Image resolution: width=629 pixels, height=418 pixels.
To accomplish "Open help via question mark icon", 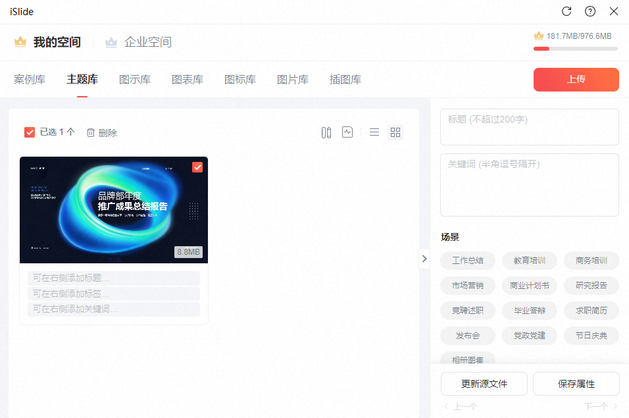I will point(590,11).
